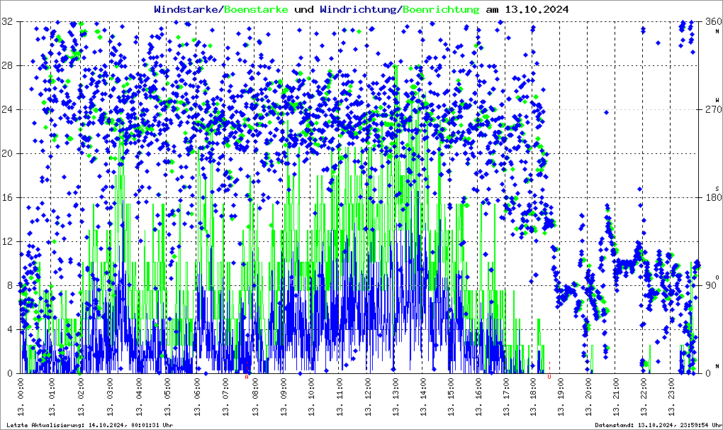Click the time label '13. 10:00'
This screenshot has height=430, width=723.
click(x=312, y=397)
